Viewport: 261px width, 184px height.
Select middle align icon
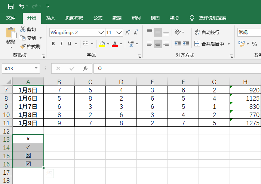[x=158, y=32]
